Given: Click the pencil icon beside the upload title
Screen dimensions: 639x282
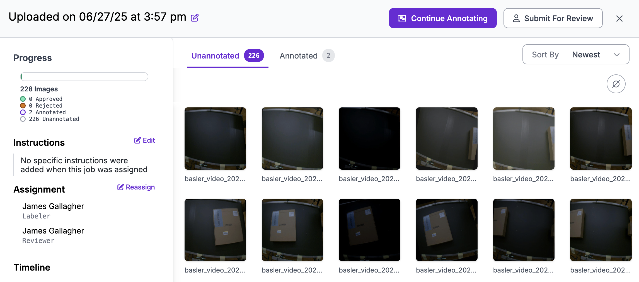Looking at the screenshot, I should 195,18.
